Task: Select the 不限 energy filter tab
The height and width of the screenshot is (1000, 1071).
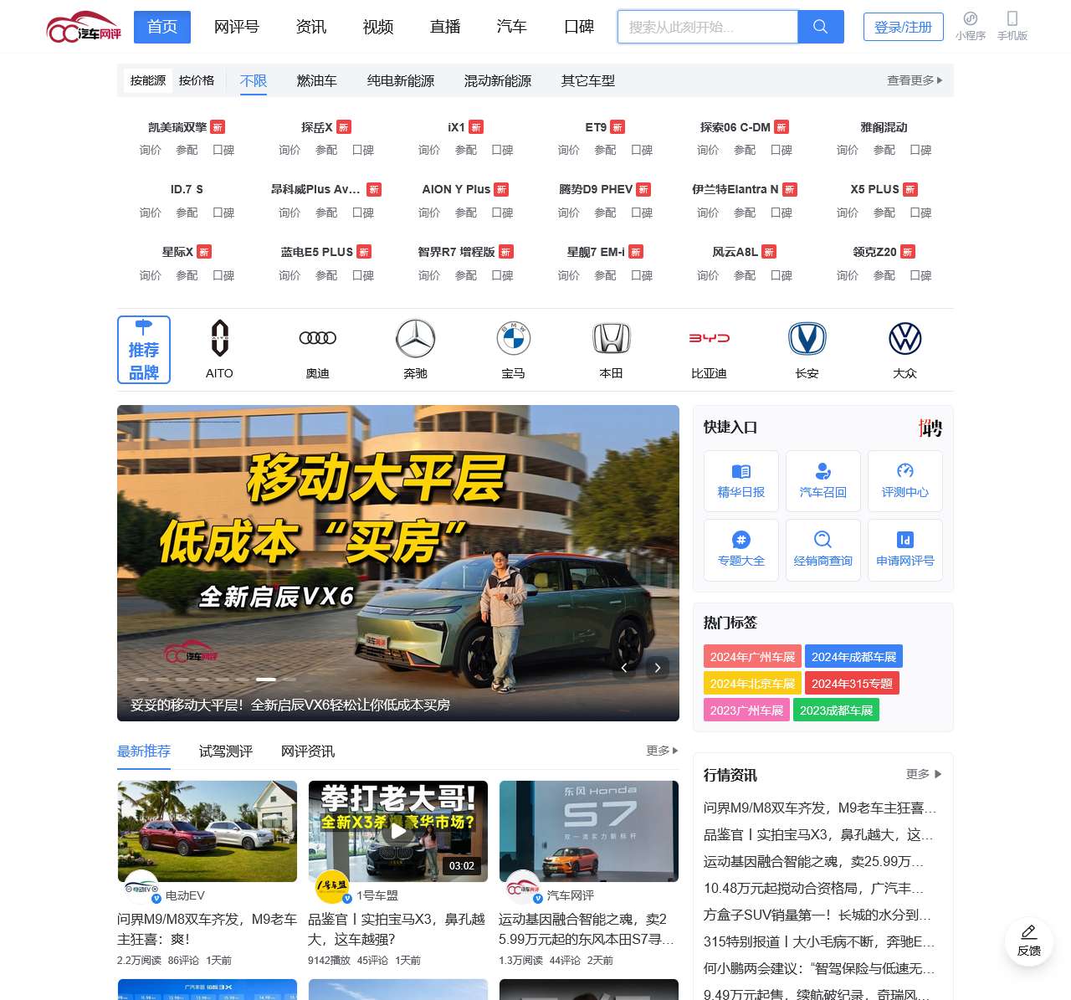Action: point(254,81)
